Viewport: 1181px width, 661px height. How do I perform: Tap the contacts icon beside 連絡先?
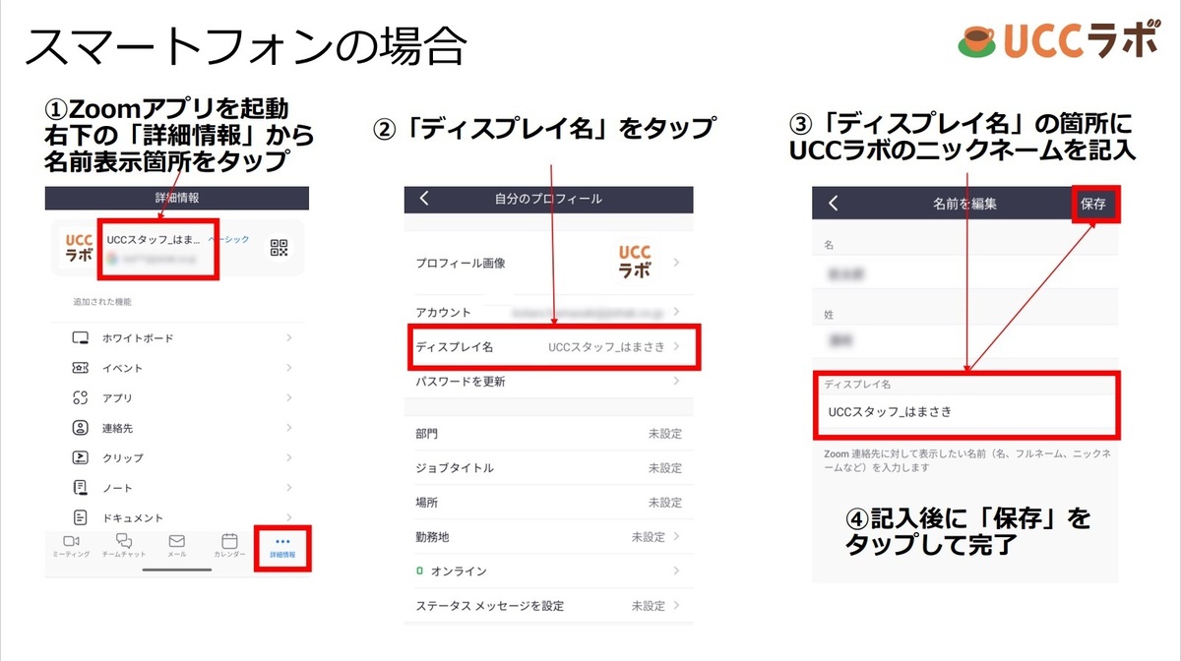[81, 428]
